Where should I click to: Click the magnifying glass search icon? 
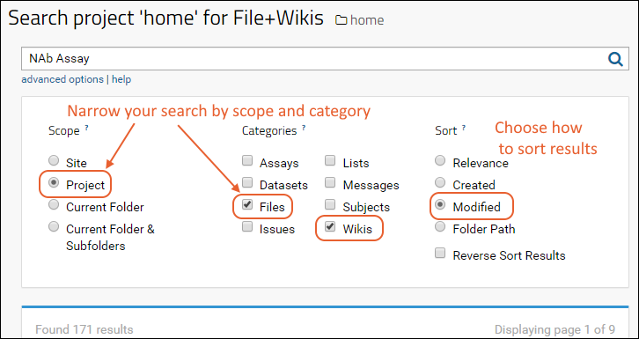tap(615, 60)
